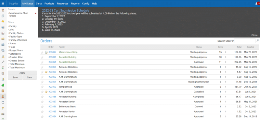Click the bus icon in the sidebar

point(3,114)
